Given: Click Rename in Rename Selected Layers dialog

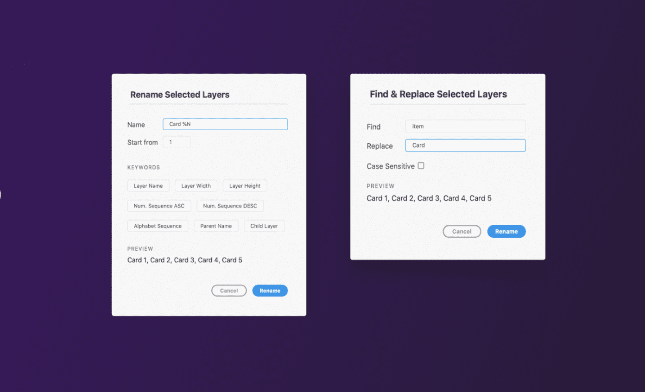Looking at the screenshot, I should [270, 291].
